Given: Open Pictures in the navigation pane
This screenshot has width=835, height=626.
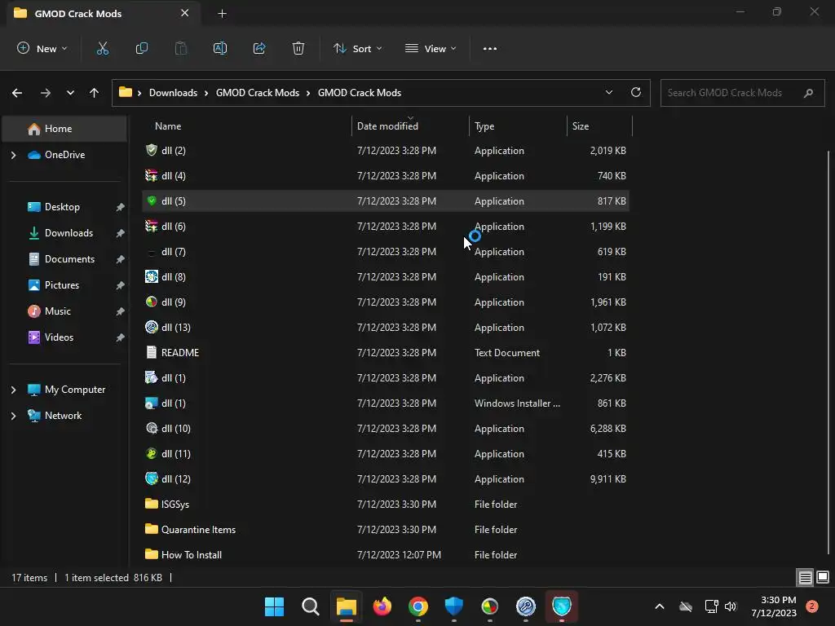Looking at the screenshot, I should [x=62, y=285].
